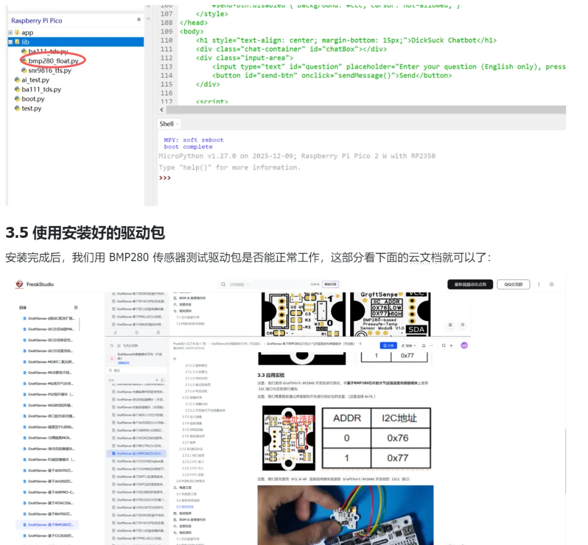Click the black latest video updates button
588x545 pixels.
pos(470,284)
